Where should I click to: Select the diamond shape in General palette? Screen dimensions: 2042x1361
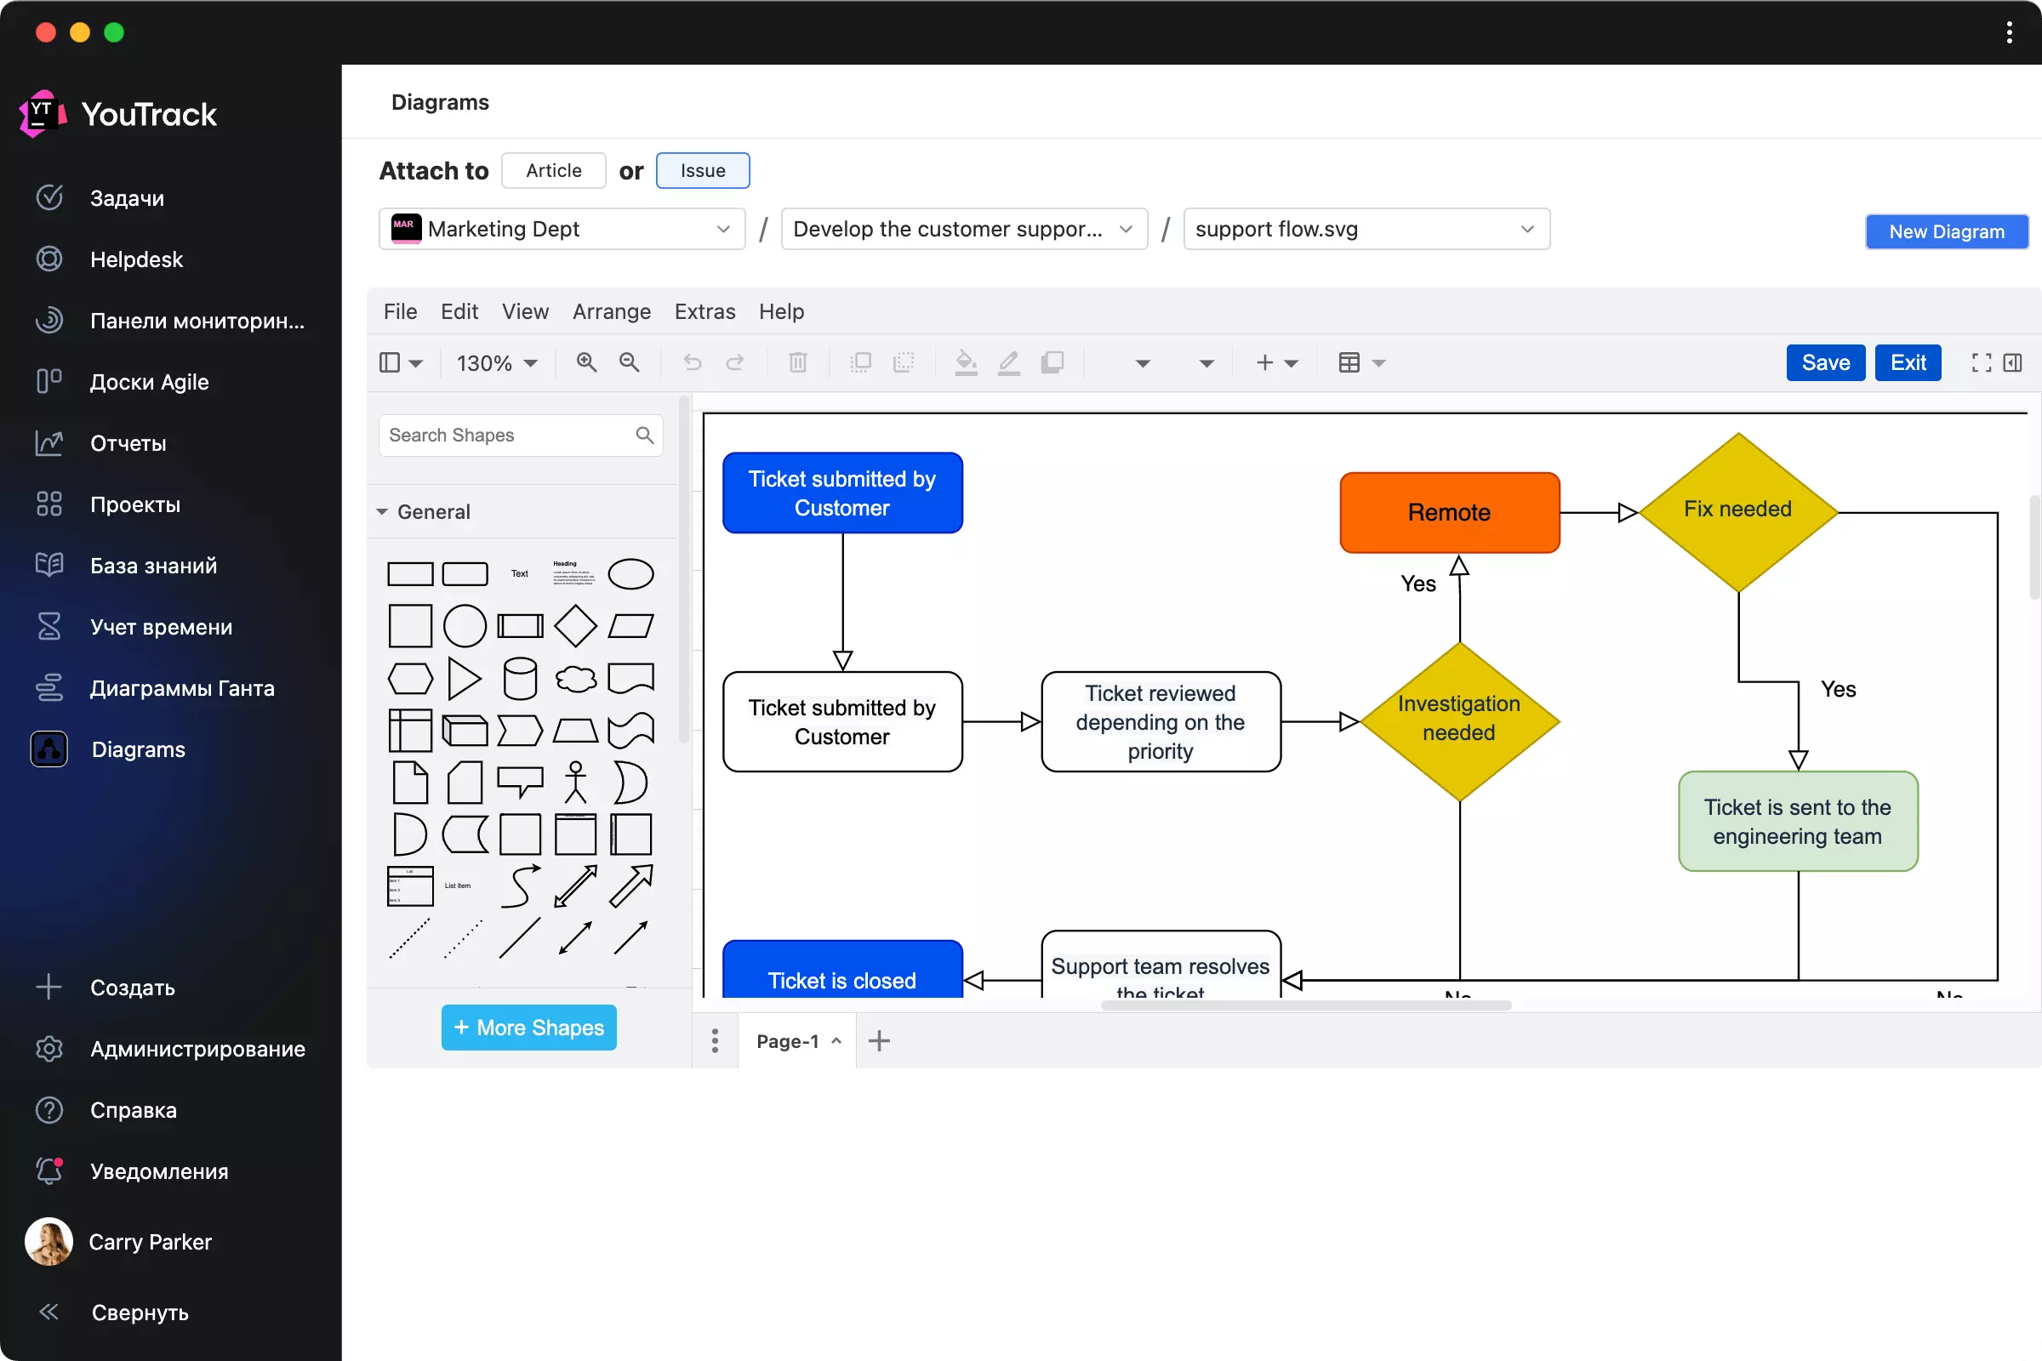click(x=575, y=626)
